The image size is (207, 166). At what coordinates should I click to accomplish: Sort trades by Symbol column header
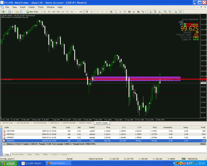92,127
